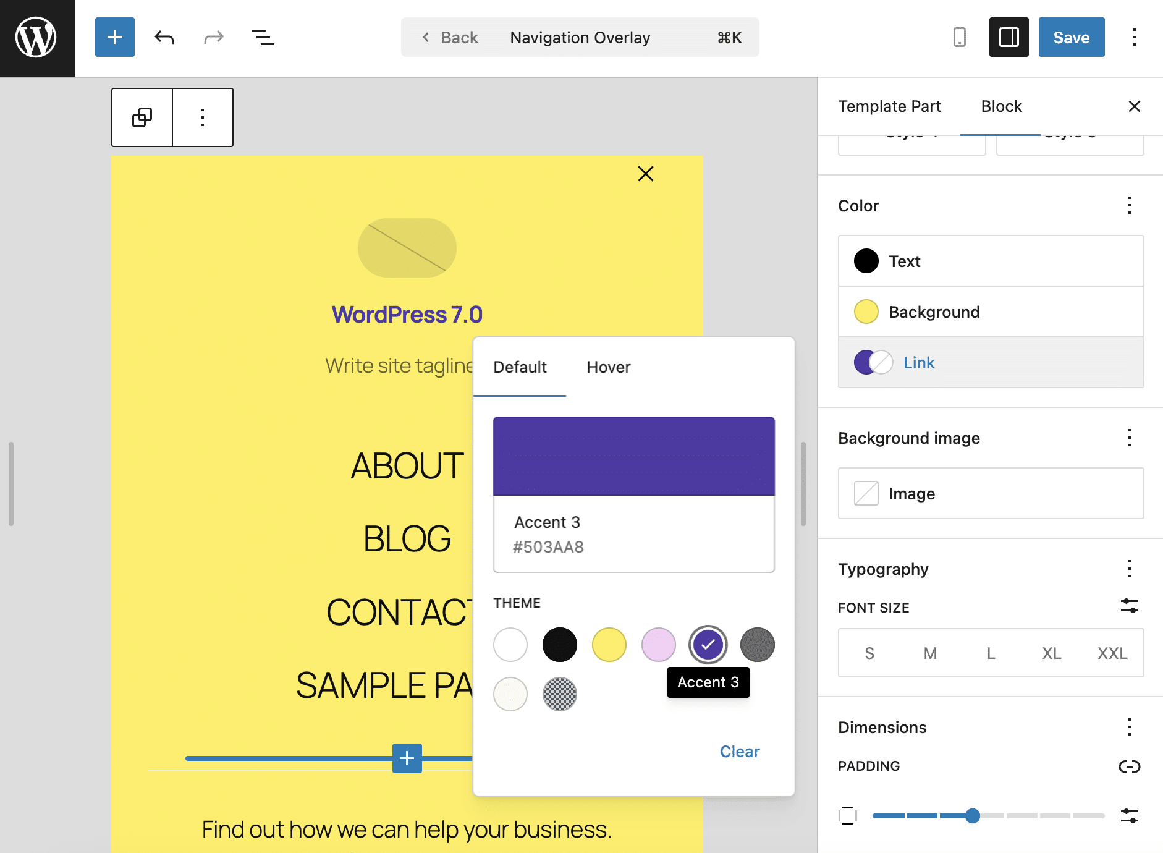The image size is (1163, 853).
Task: Clear the selected link color
Action: click(739, 751)
